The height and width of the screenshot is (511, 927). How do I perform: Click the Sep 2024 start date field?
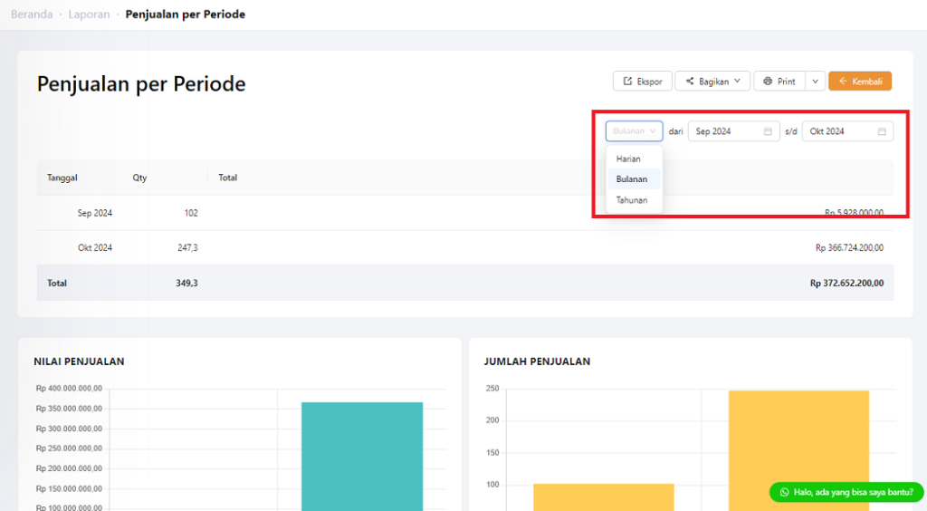[733, 131]
